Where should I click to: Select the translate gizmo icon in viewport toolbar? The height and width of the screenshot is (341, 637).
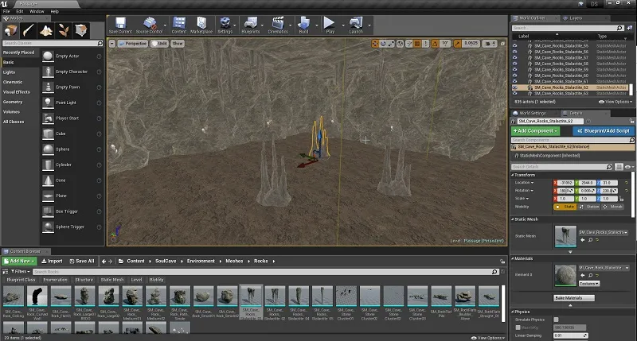[374, 44]
